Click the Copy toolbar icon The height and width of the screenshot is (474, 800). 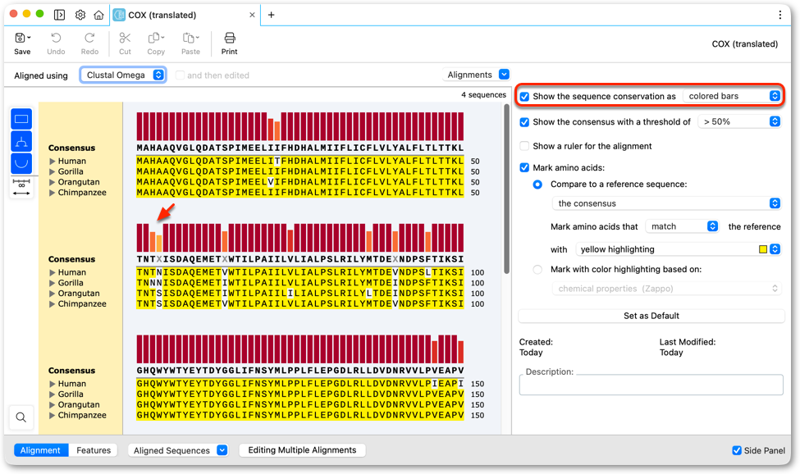tap(156, 39)
